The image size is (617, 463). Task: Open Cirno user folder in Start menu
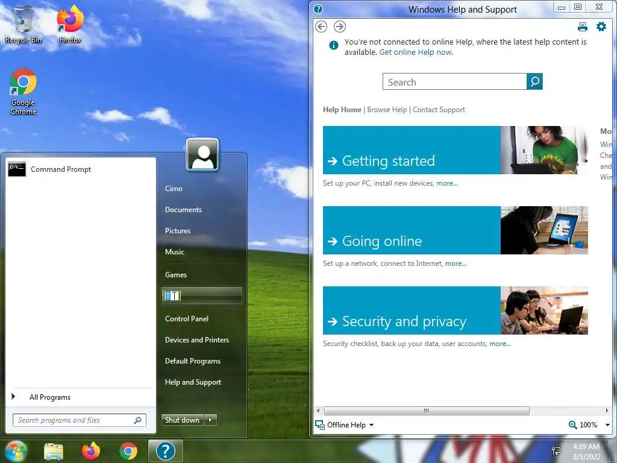pos(174,189)
